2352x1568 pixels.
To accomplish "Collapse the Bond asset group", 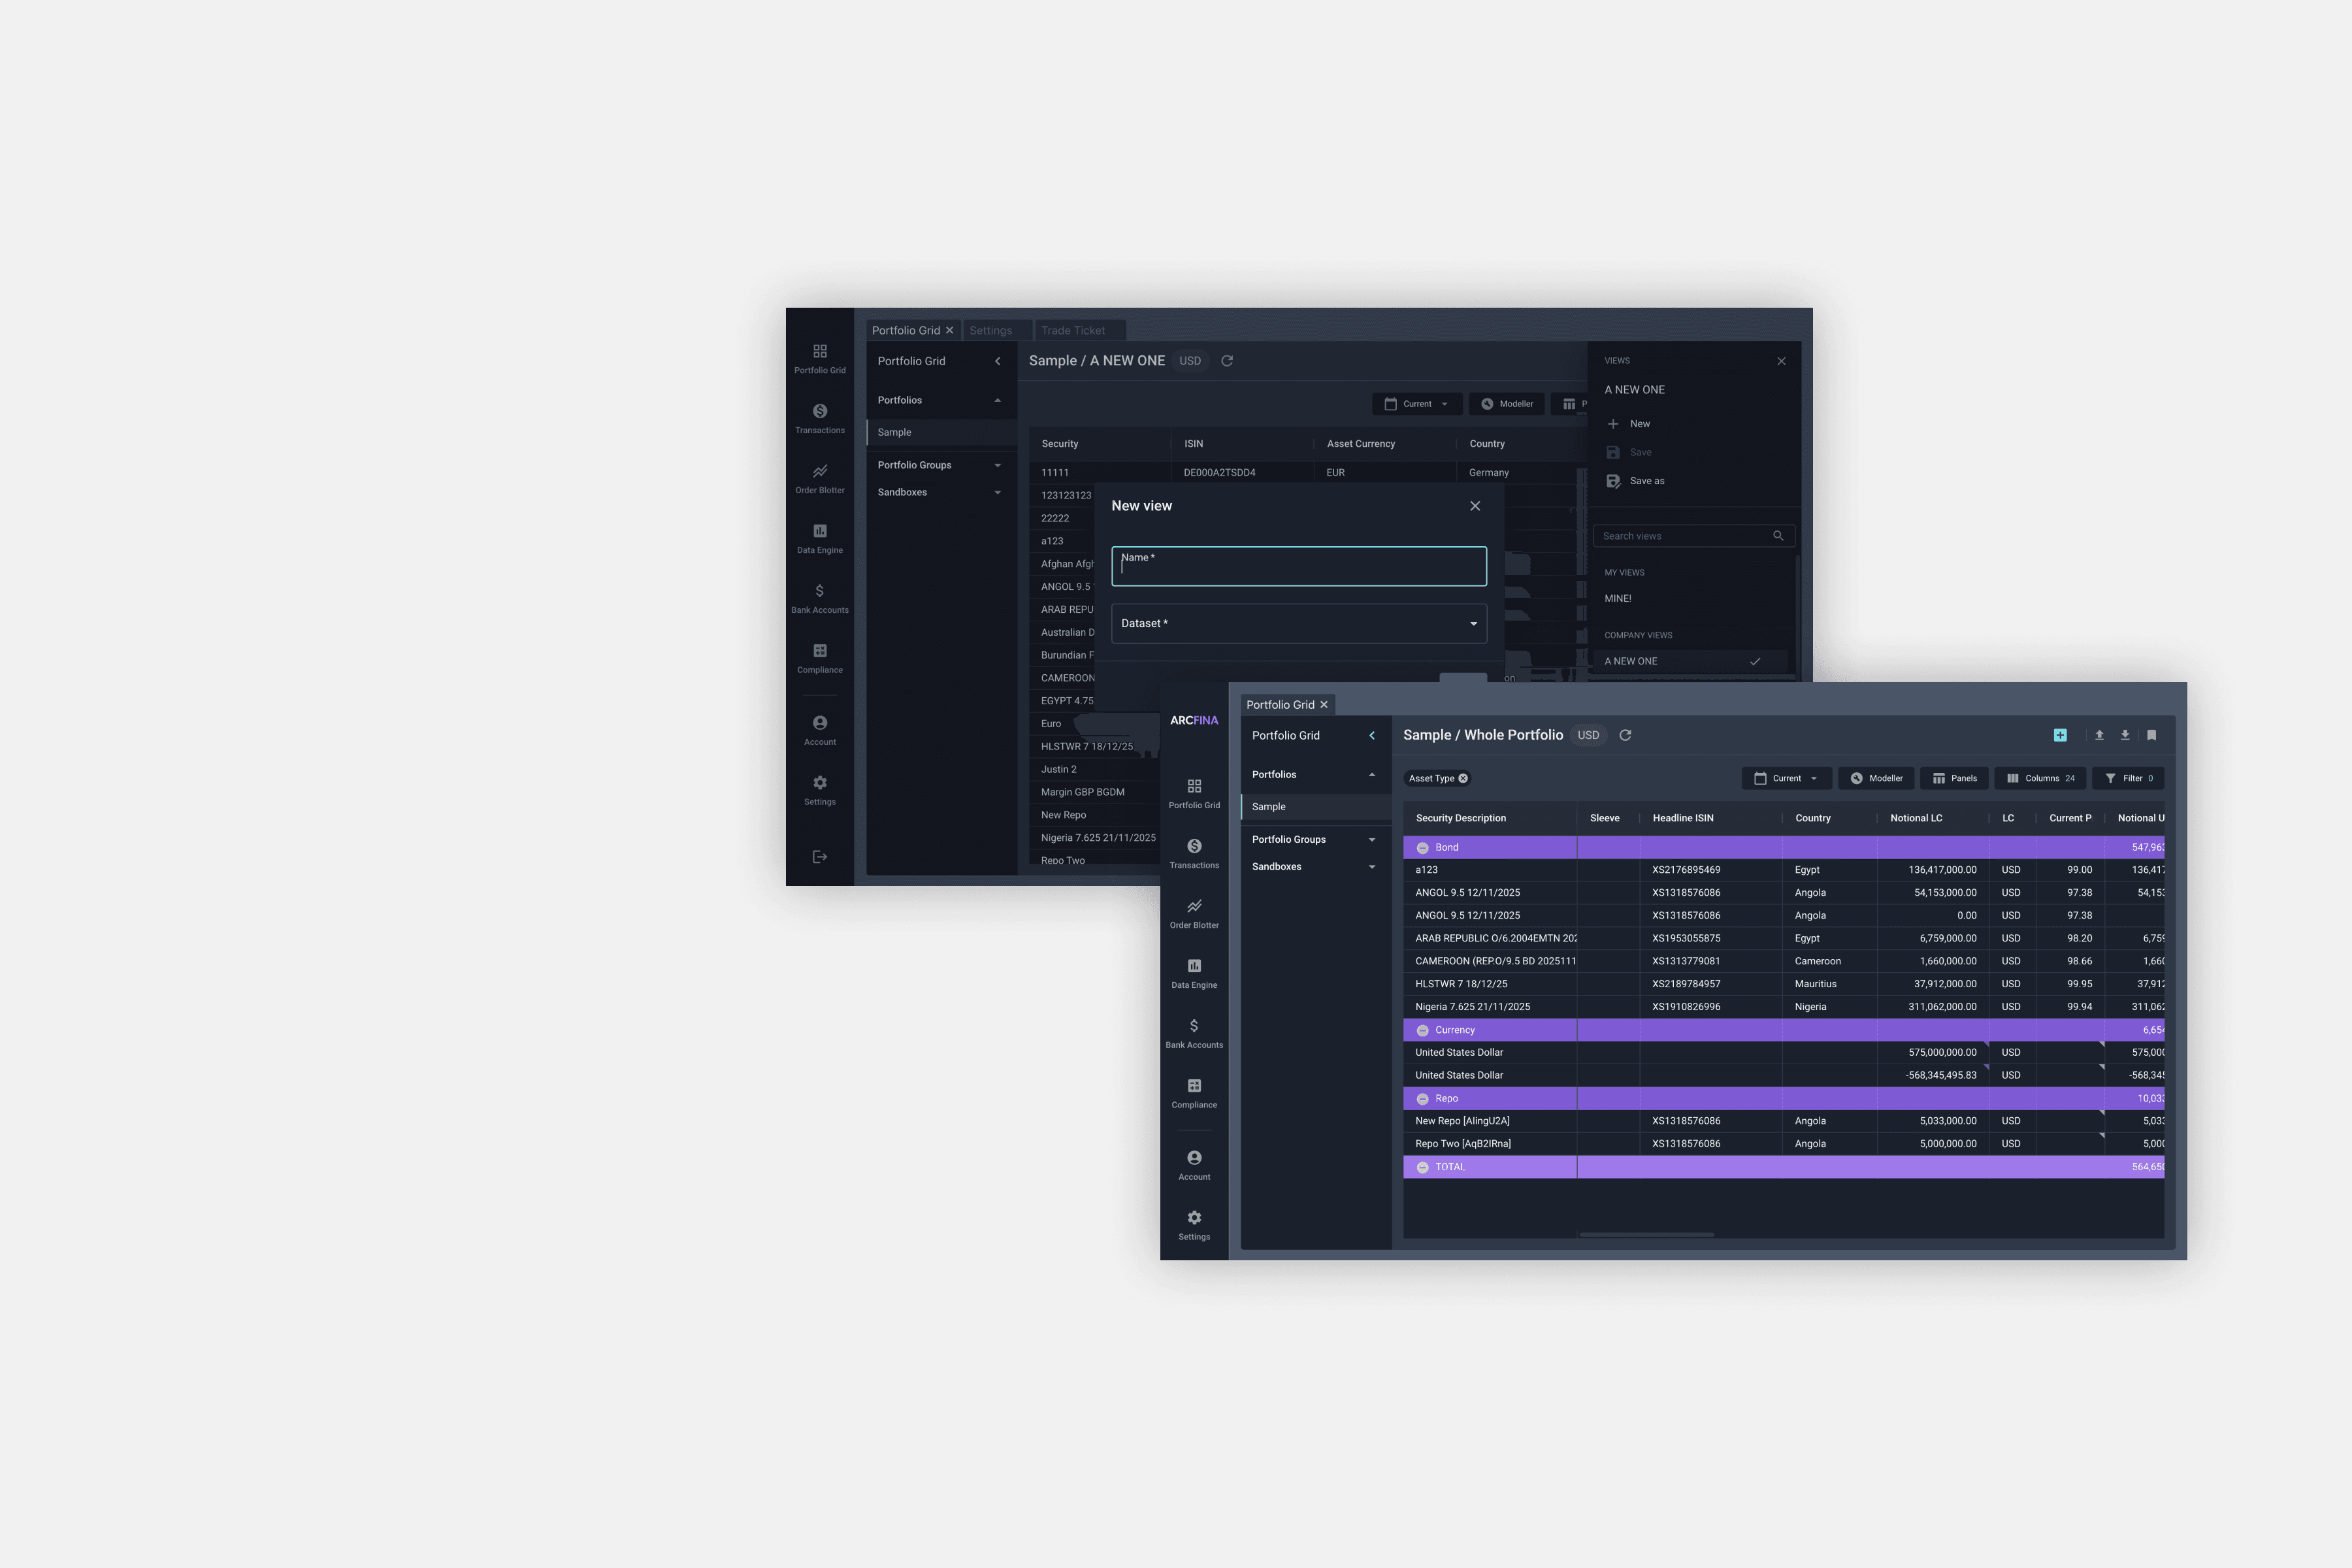I will tap(1423, 847).
